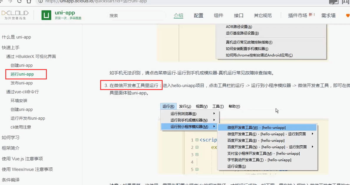Open 创建uni-app under HBuilderX section
The height and width of the screenshot is (185, 350).
pyautogui.click(x=22, y=65)
